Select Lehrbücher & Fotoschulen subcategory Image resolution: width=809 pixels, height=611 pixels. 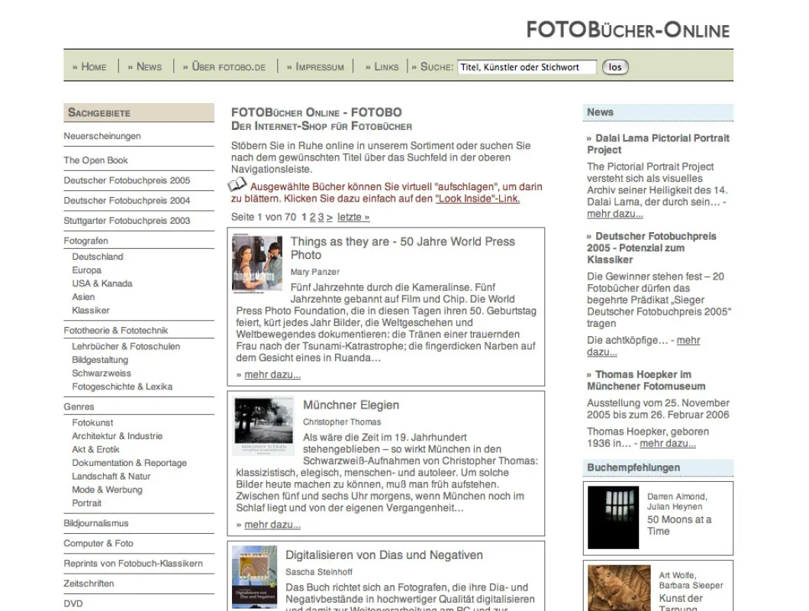tap(127, 347)
